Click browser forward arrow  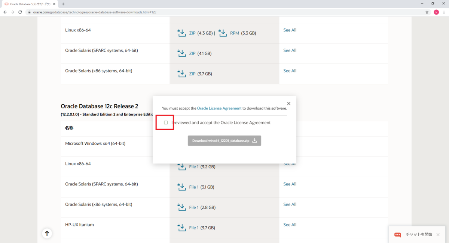[13, 12]
